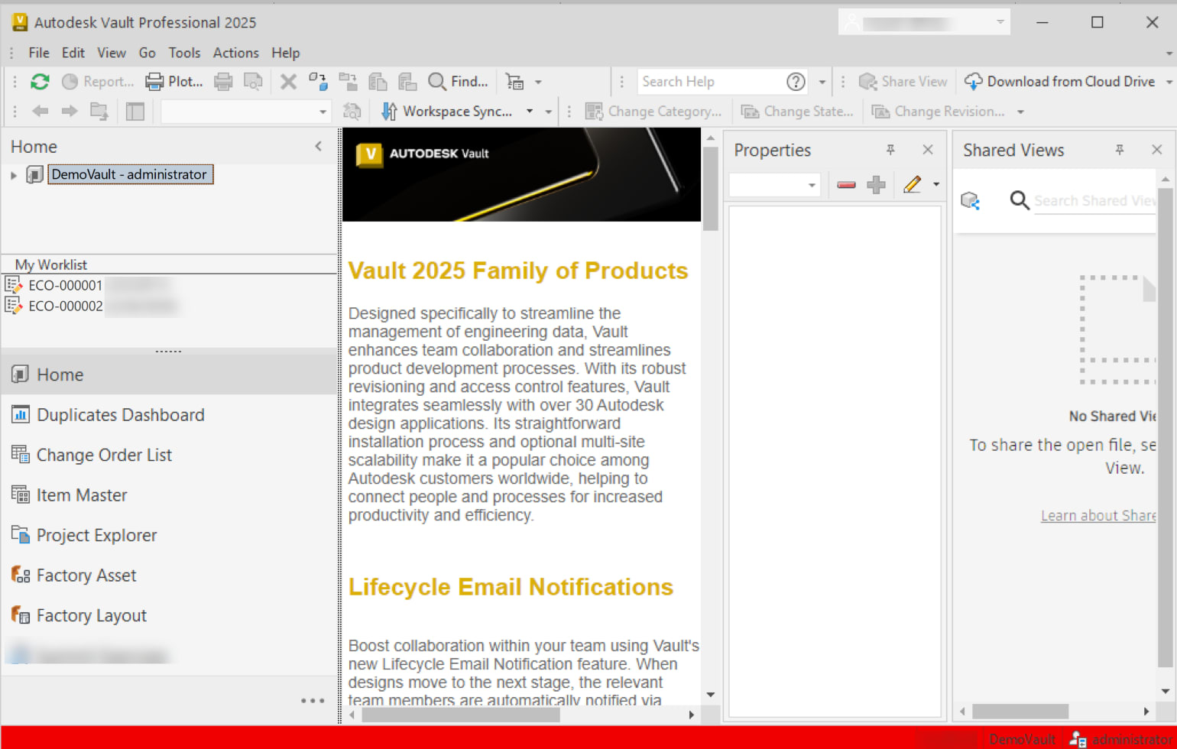
Task: Click Workspace Sync button
Action: 448,112
